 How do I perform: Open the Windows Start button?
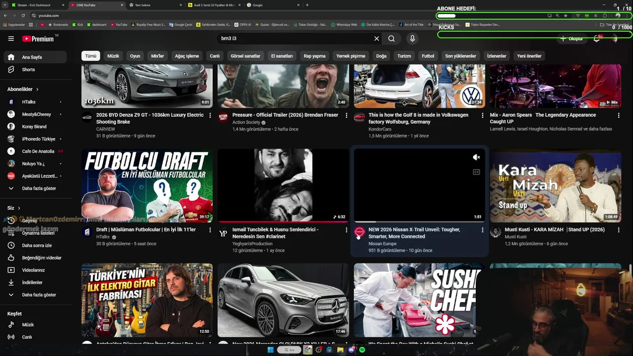(x=271, y=350)
